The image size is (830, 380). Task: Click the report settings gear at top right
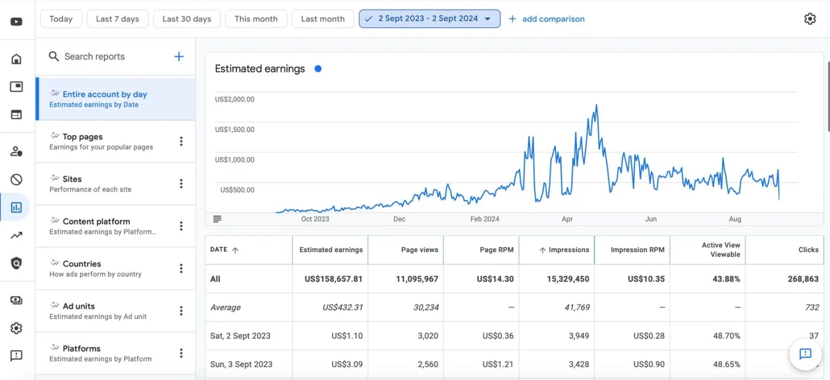(x=810, y=19)
